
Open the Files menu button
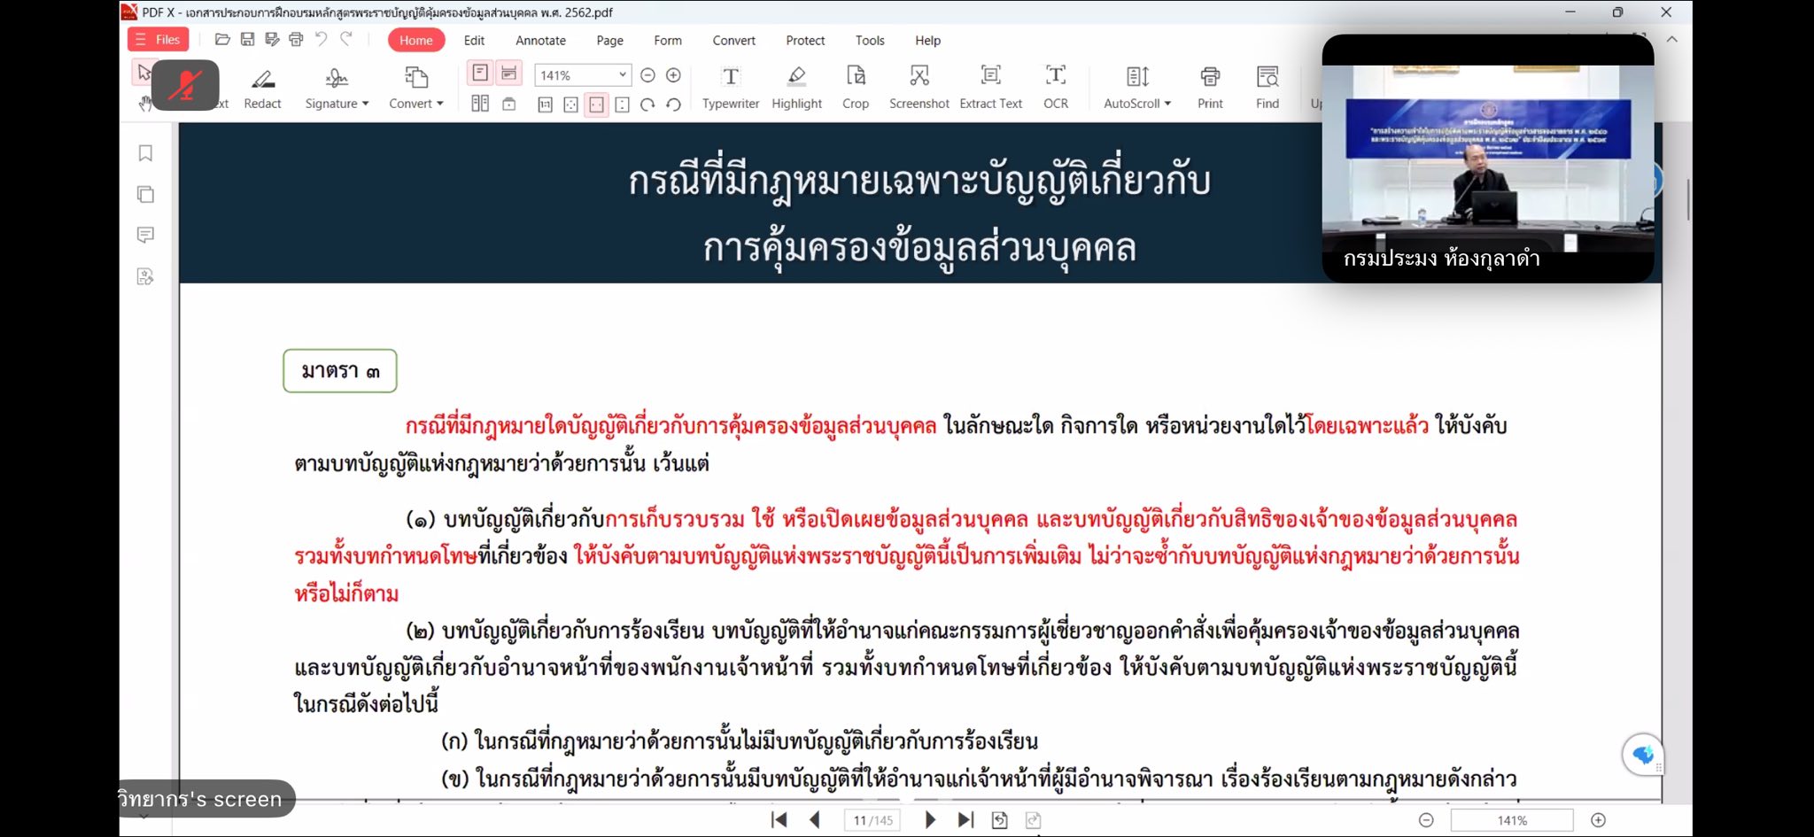pos(158,40)
